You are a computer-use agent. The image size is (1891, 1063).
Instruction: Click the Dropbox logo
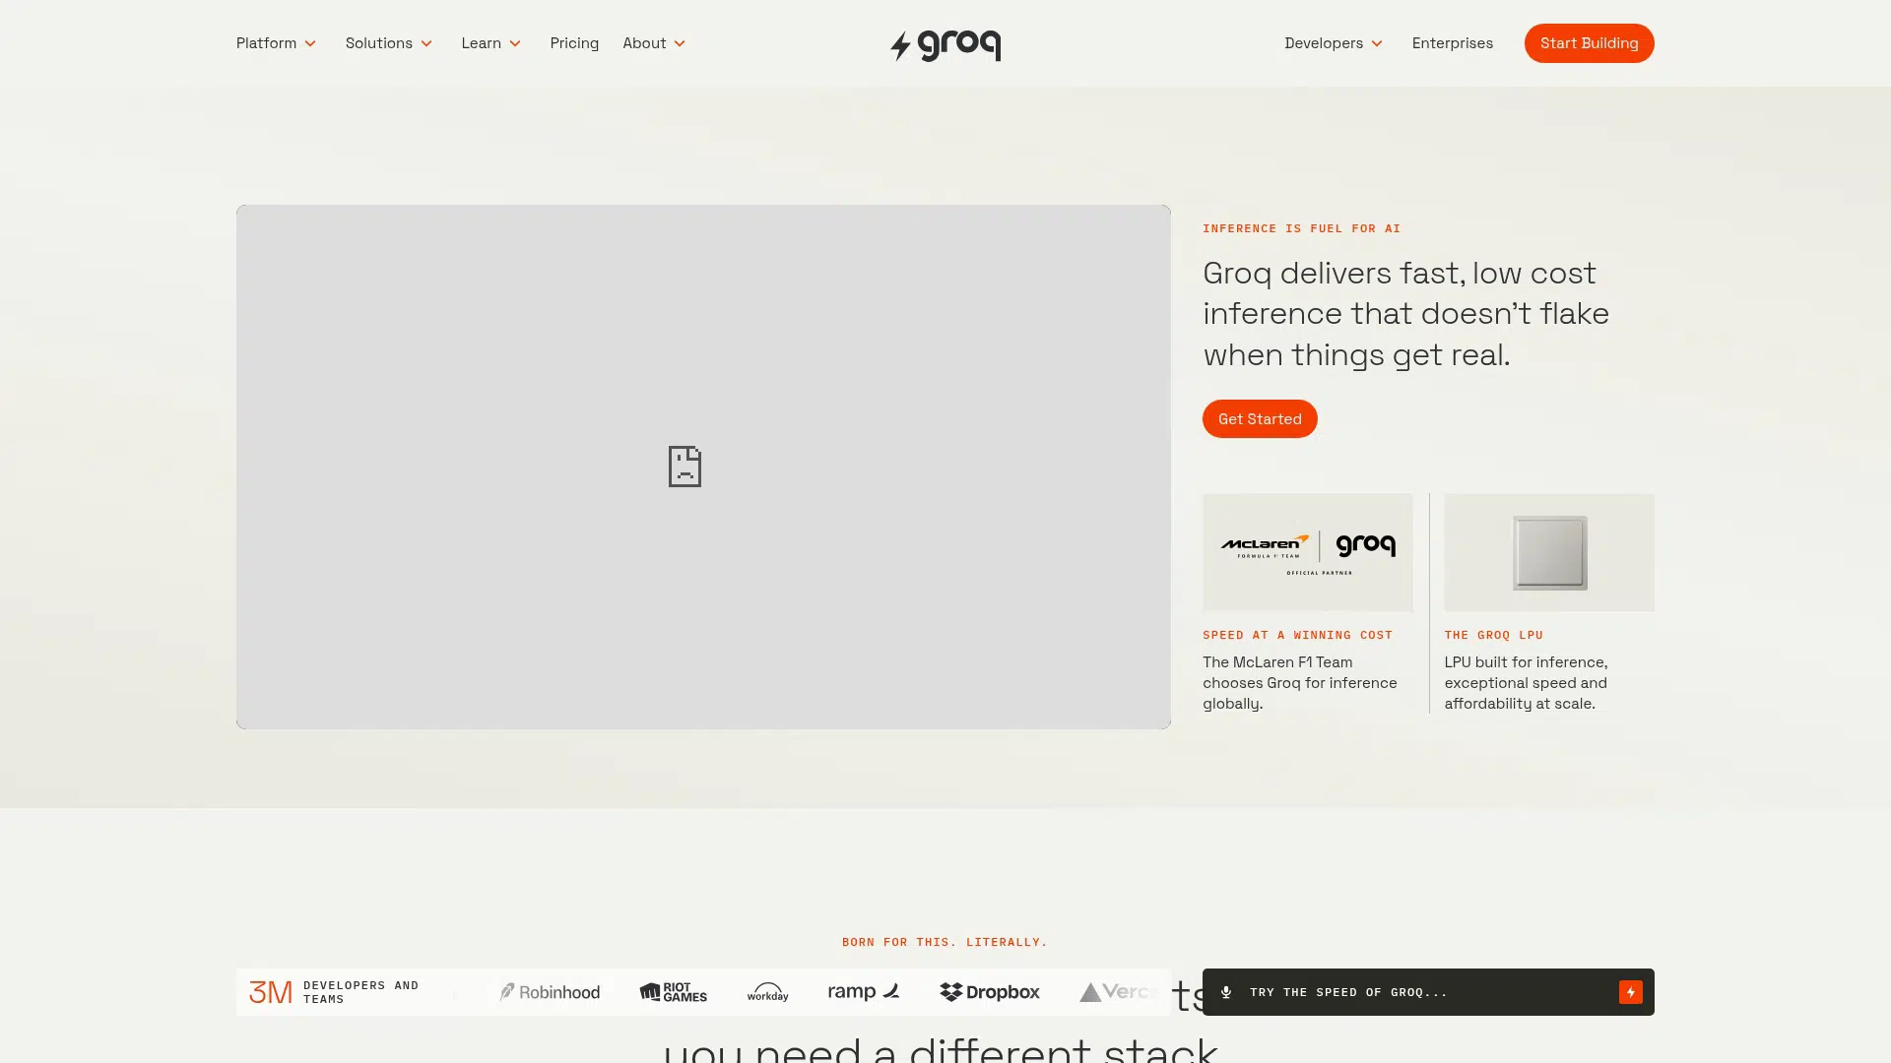point(990,992)
